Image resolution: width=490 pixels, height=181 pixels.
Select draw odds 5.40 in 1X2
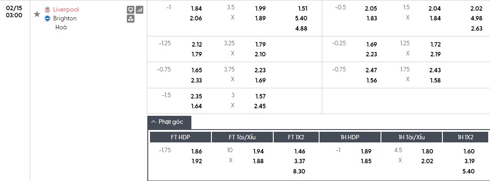coord(301,18)
